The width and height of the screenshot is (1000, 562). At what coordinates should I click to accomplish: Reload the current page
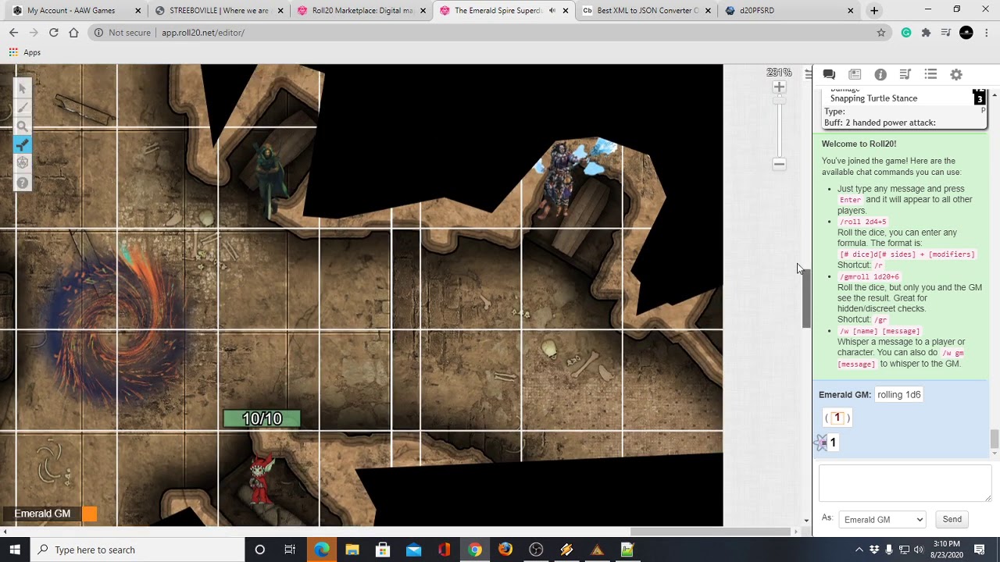[x=54, y=32]
